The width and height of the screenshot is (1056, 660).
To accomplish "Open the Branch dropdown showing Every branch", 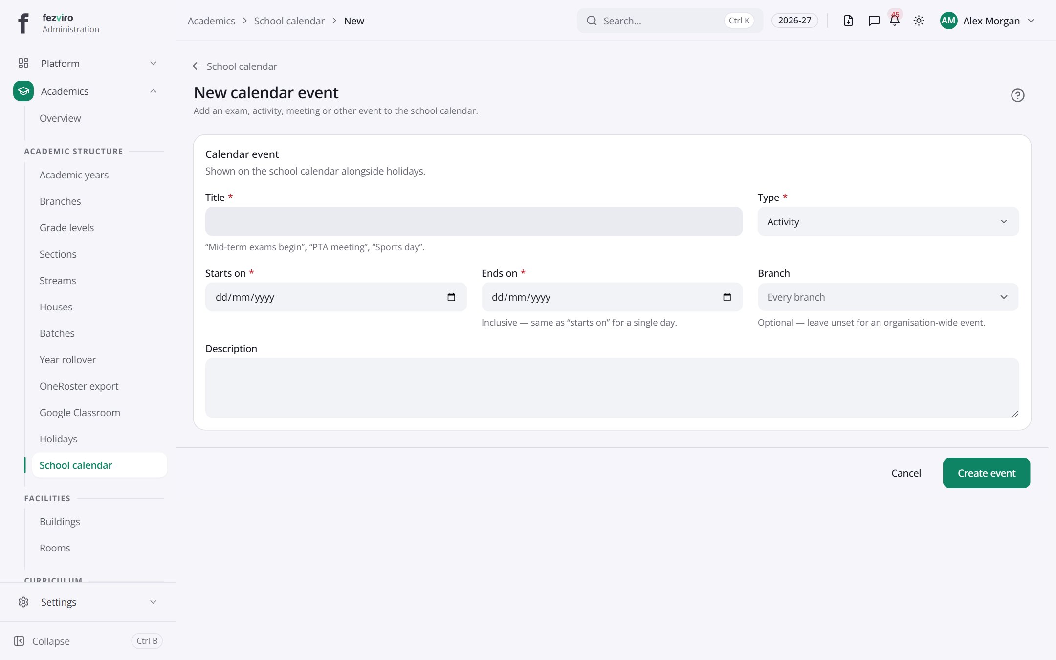I will tap(888, 297).
